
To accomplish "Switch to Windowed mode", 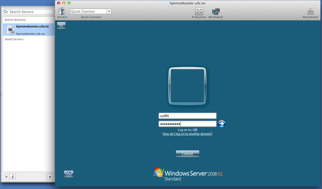I will pos(215,11).
